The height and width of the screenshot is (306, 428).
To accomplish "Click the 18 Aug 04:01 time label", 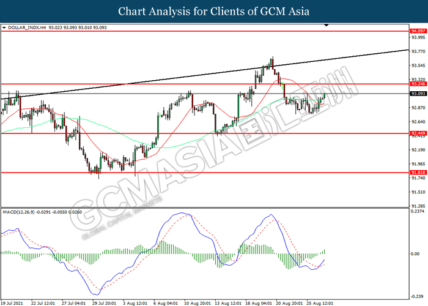I will [259, 304].
